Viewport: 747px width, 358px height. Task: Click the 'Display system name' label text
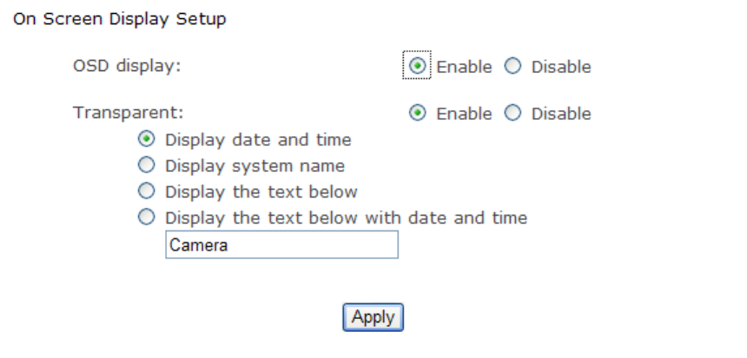[255, 166]
